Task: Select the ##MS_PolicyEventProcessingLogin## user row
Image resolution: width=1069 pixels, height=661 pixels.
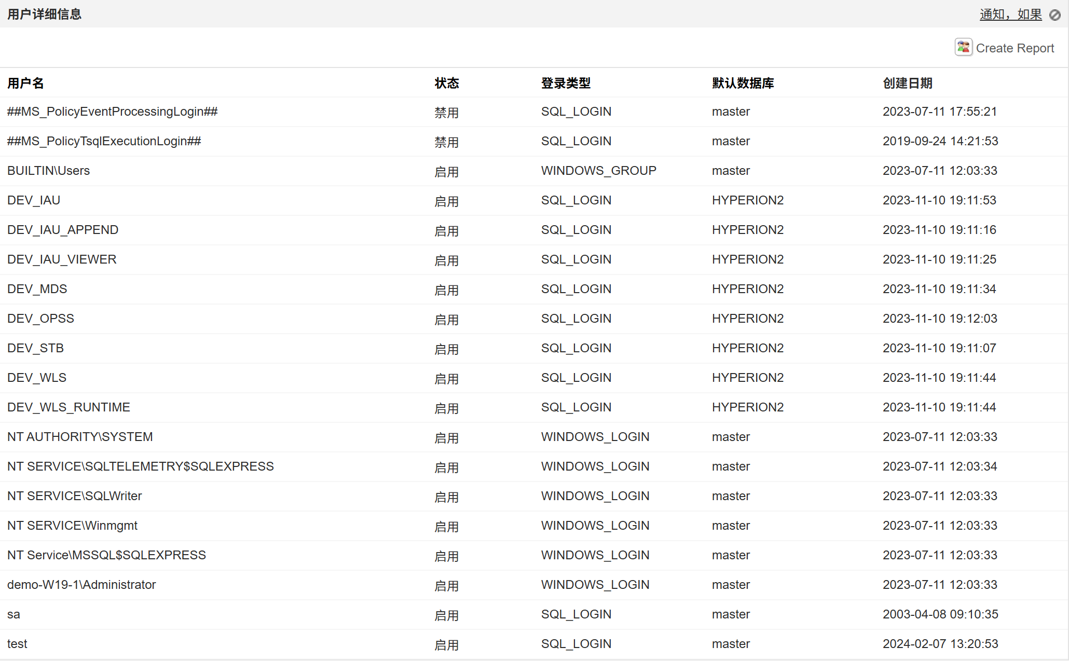Action: coord(112,112)
